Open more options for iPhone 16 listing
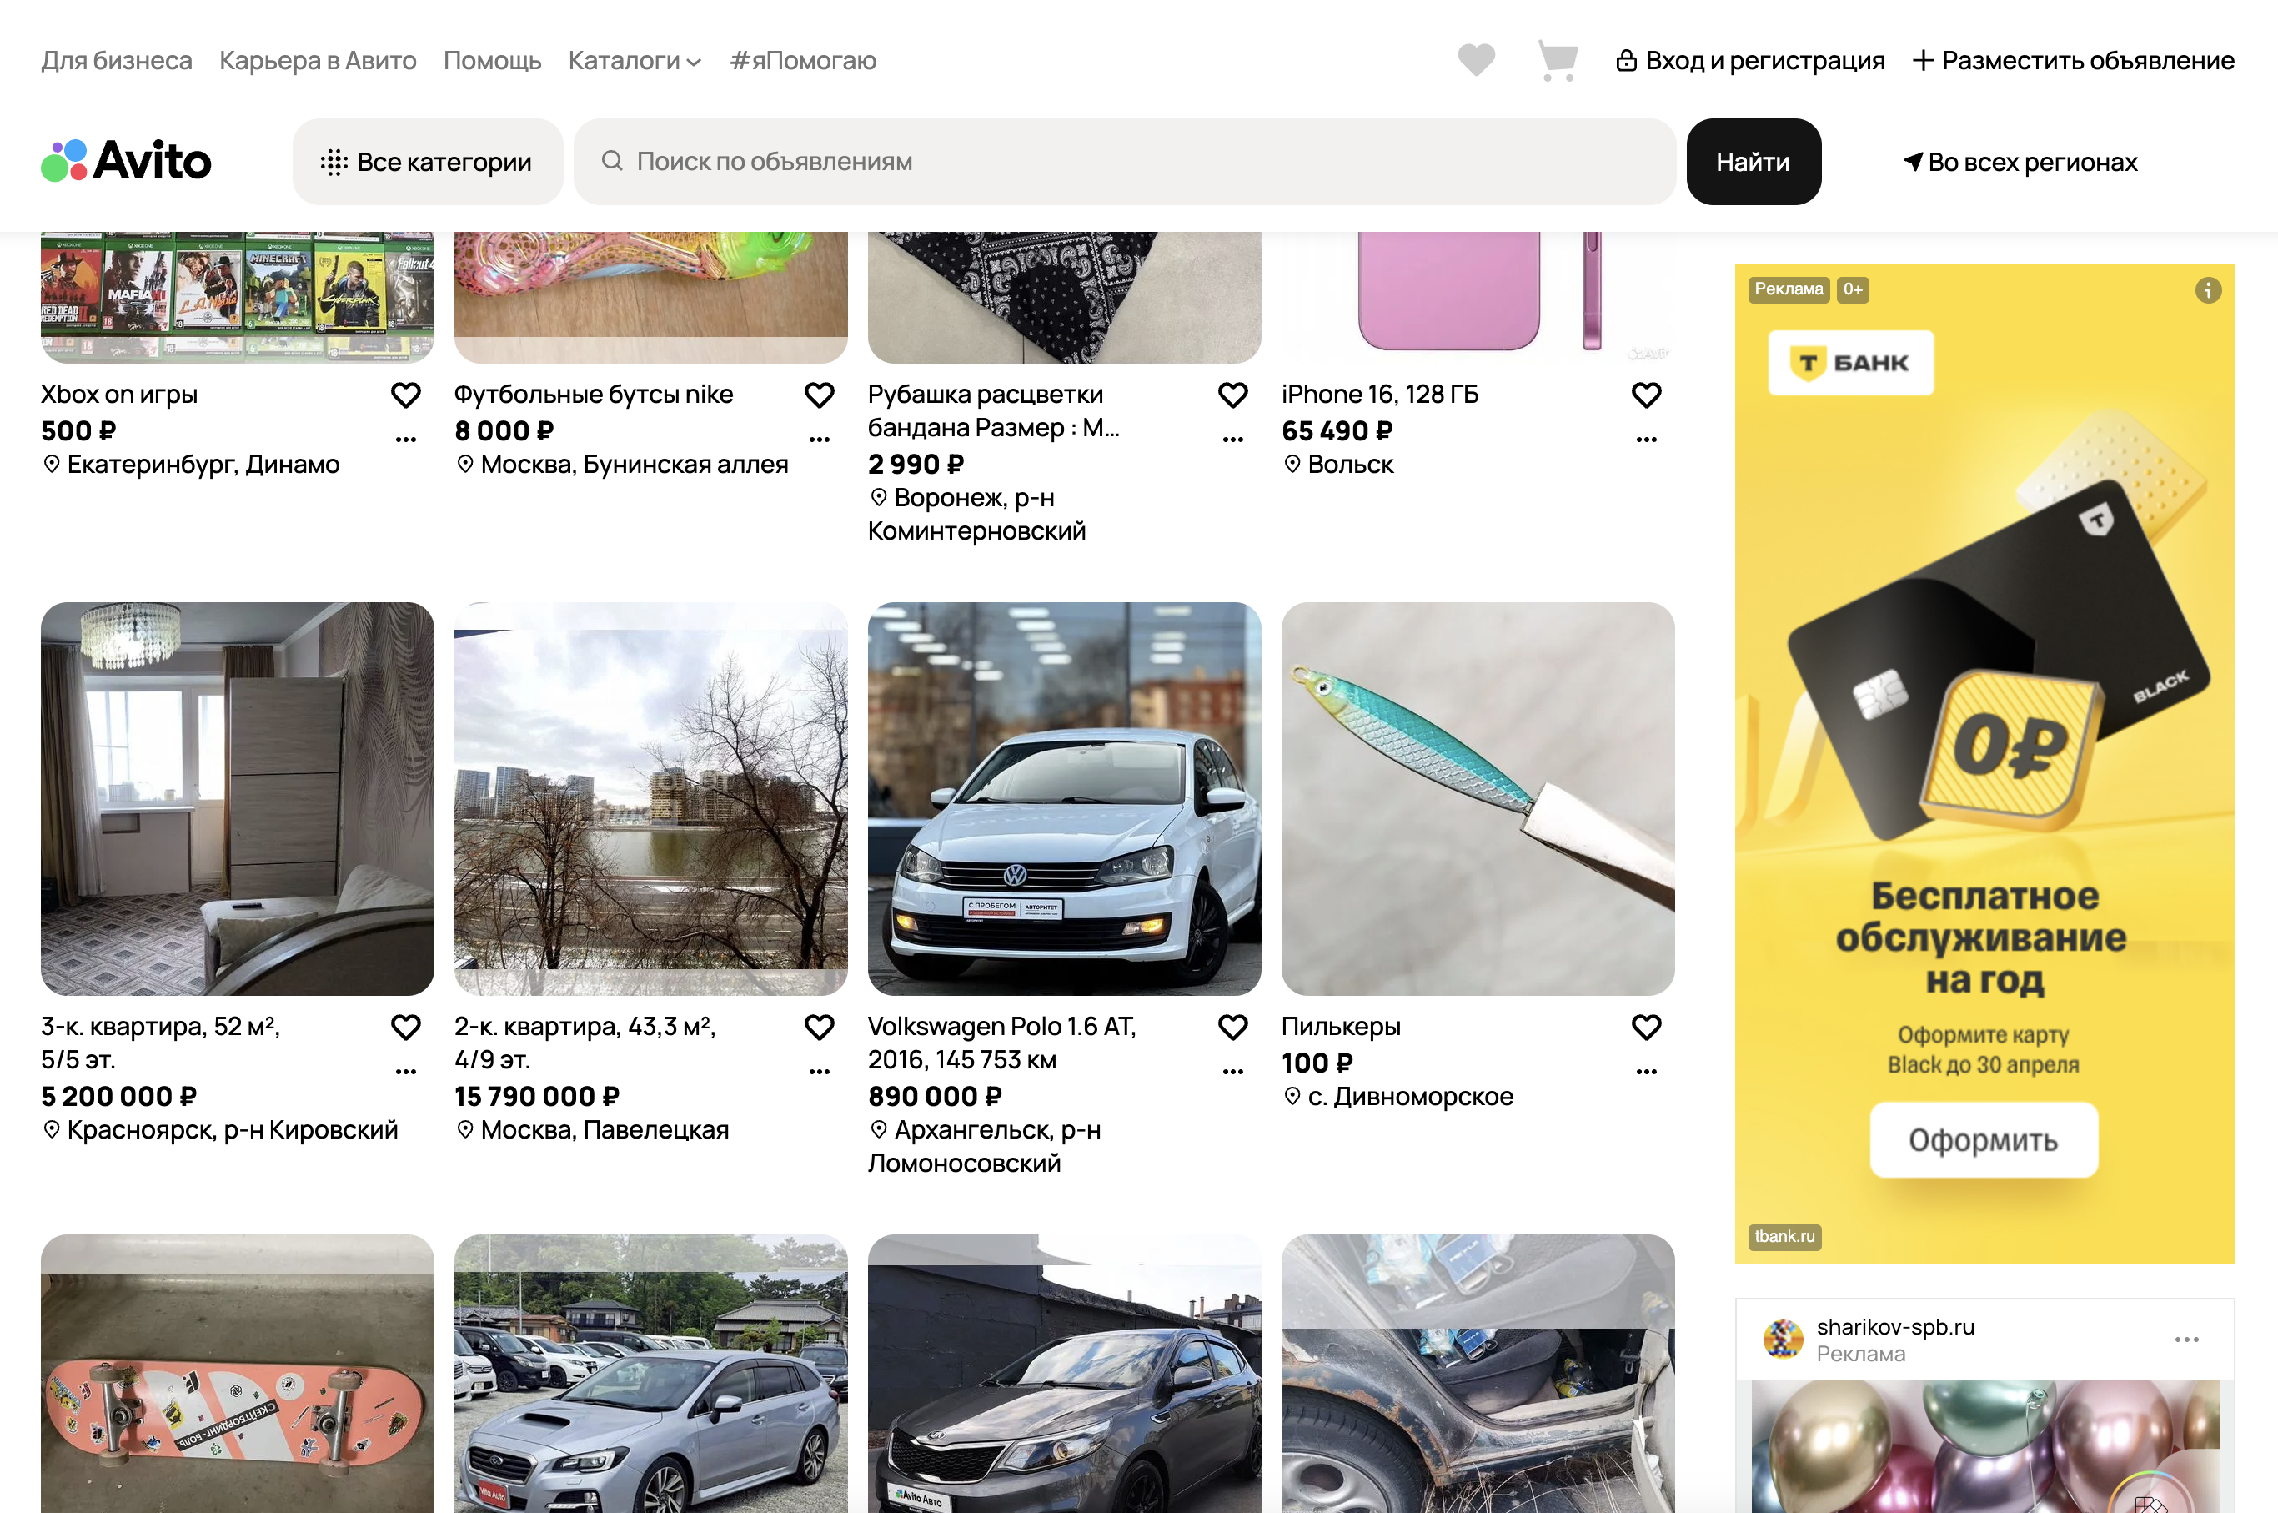Image resolution: width=2278 pixels, height=1513 pixels. 1646,439
